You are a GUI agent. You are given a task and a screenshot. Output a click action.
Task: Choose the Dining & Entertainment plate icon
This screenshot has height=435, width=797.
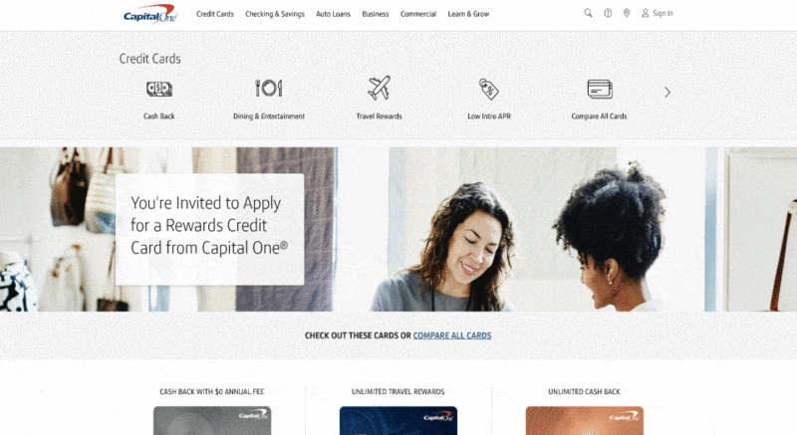click(x=269, y=89)
